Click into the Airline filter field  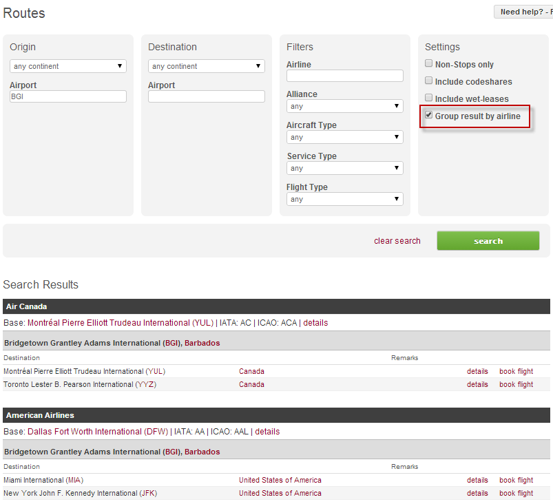click(345, 76)
